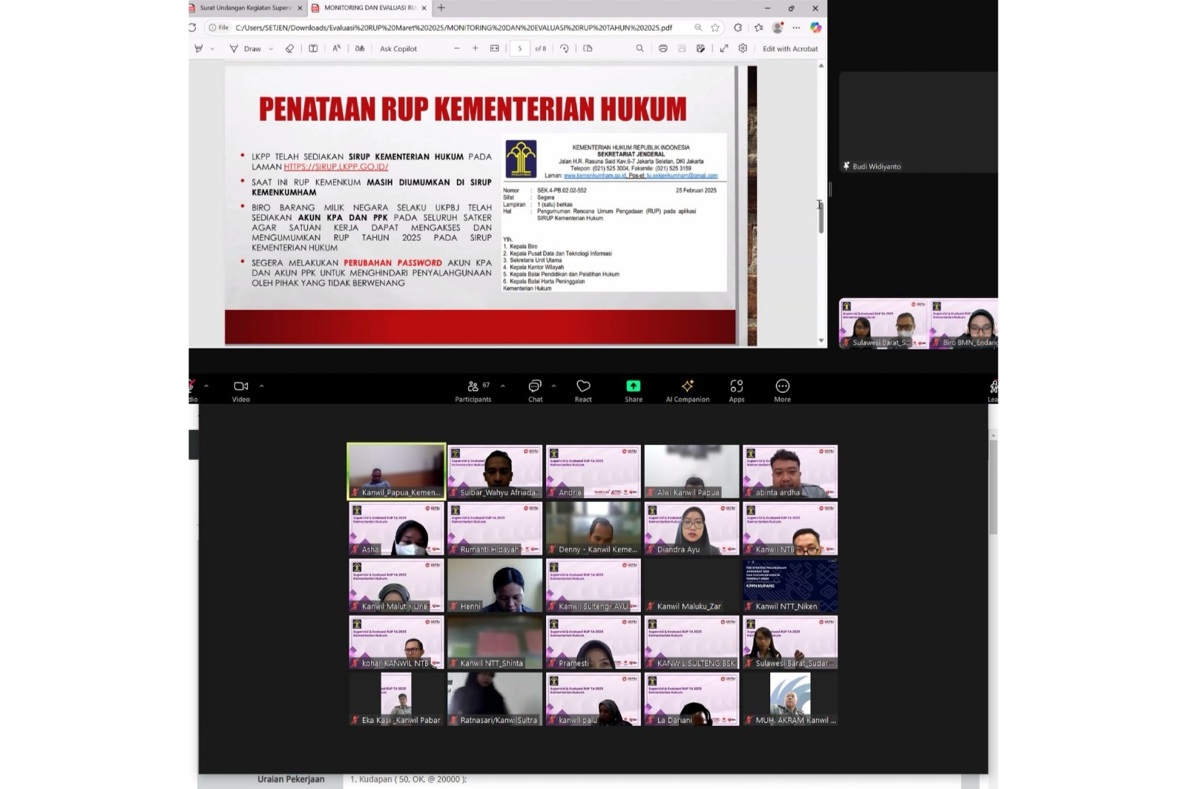The width and height of the screenshot is (1187, 789).
Task: Open the React emoji menu
Action: (583, 386)
